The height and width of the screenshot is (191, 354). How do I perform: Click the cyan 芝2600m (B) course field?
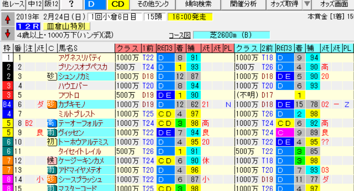[x=232, y=35]
